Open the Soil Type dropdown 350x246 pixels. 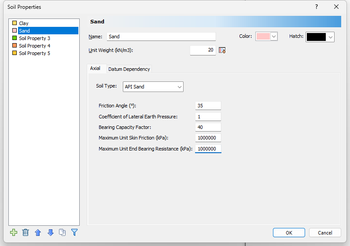pyautogui.click(x=153, y=87)
